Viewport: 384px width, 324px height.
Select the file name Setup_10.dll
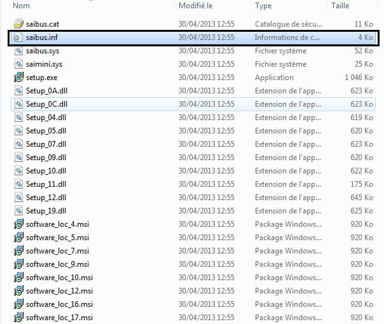pos(46,171)
